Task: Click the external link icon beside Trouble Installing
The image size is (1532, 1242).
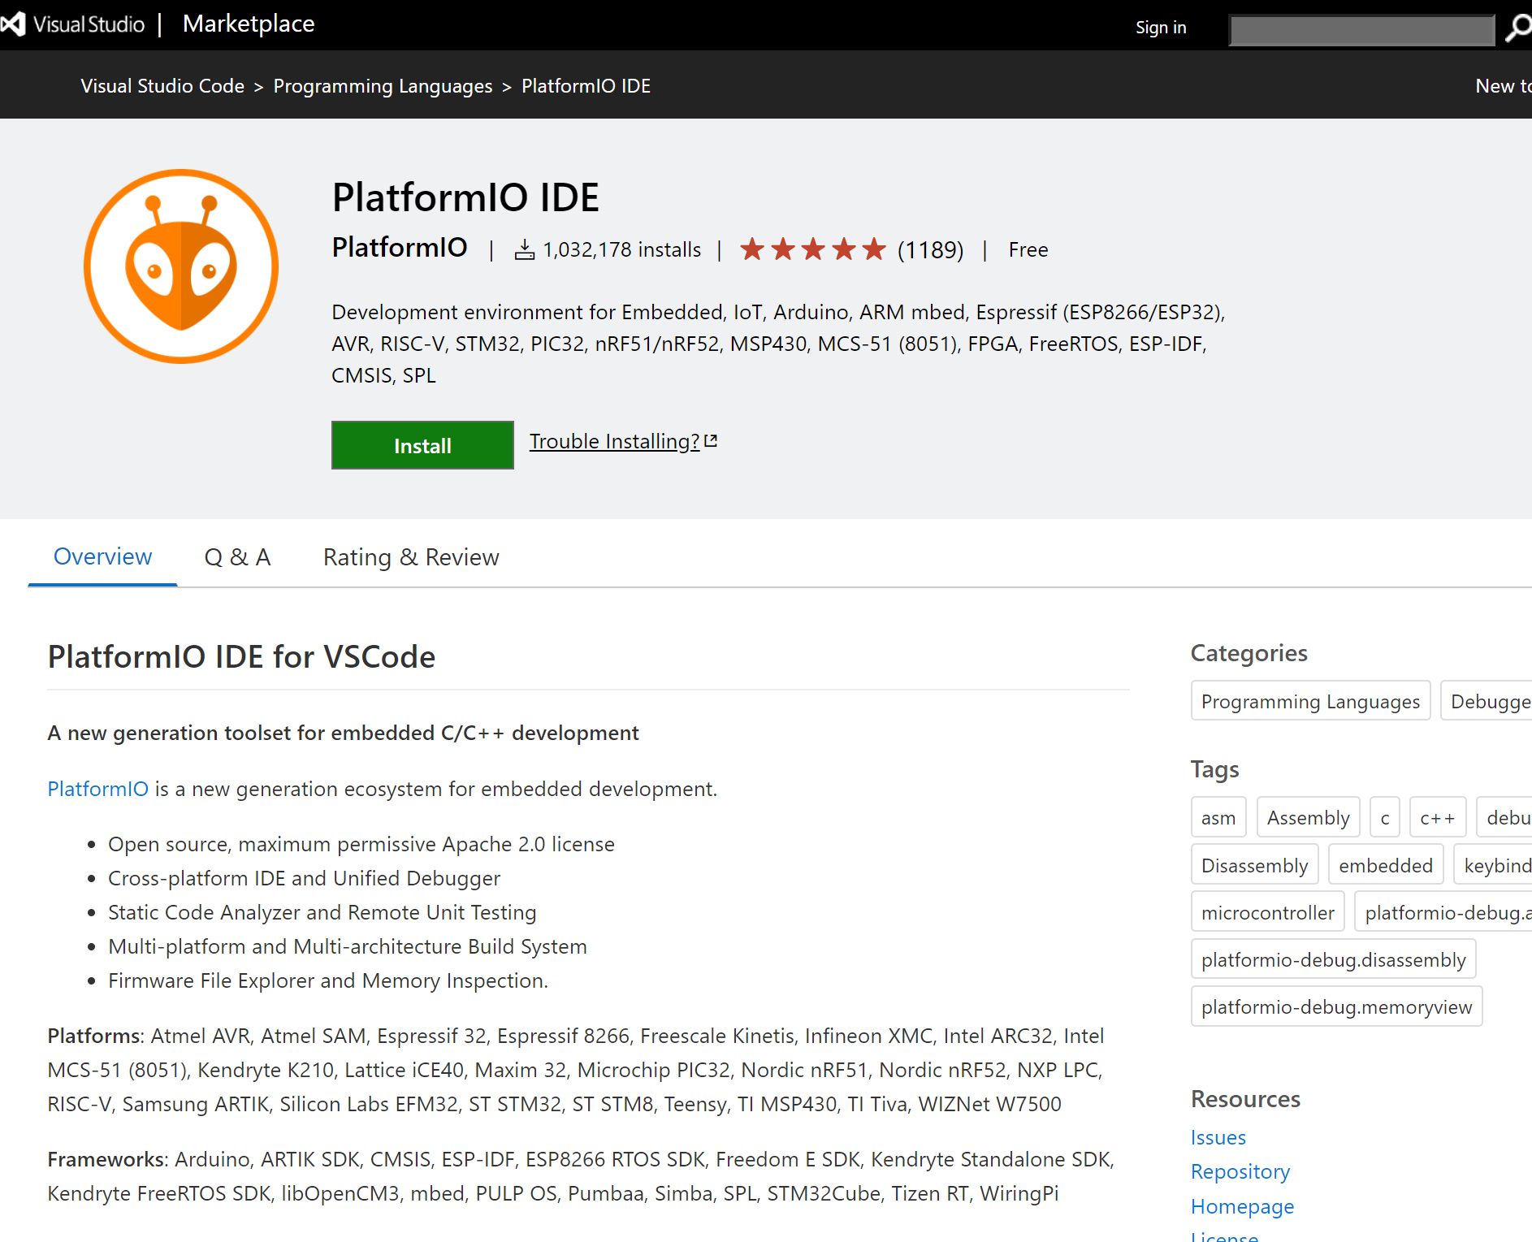Action: 711,441
